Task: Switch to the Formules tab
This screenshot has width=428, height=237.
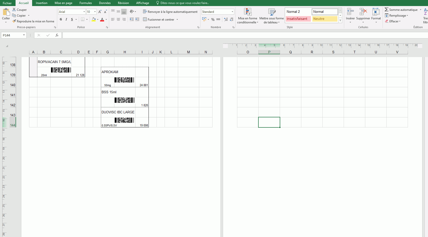Action: (x=86, y=3)
